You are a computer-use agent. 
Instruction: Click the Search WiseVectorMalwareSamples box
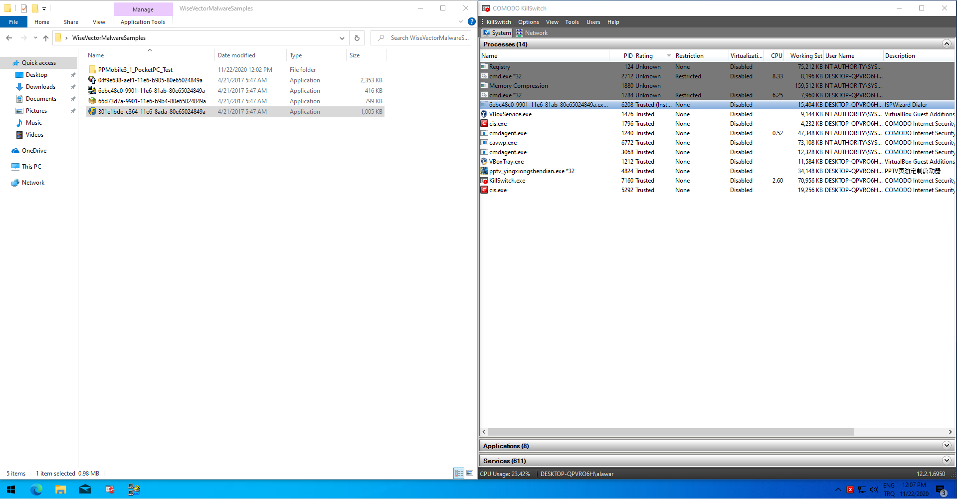click(x=421, y=38)
